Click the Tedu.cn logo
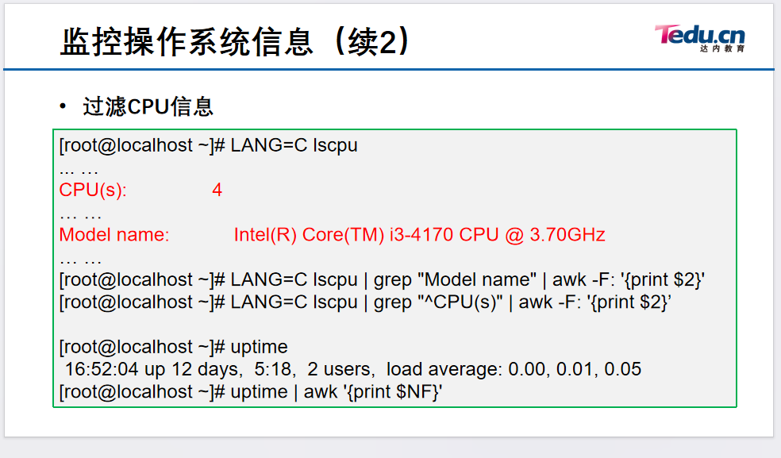This screenshot has height=458, width=781. pyautogui.click(x=699, y=38)
